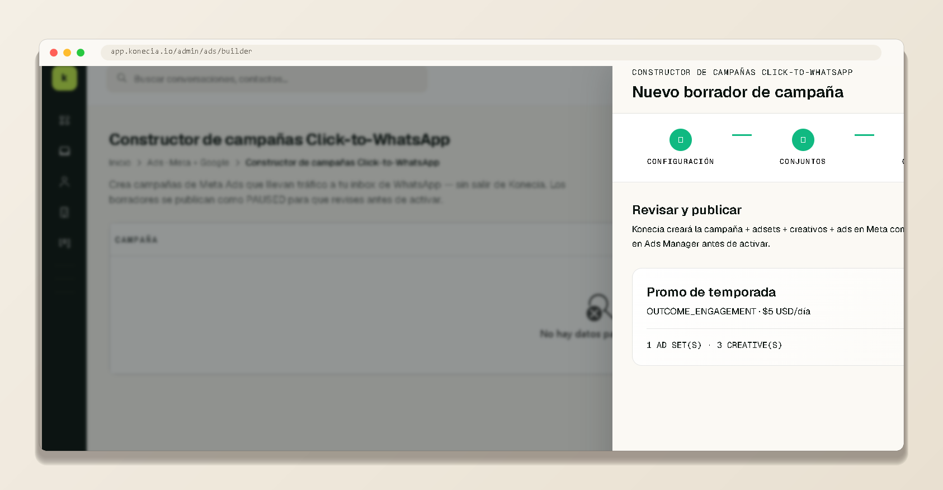
Task: Click the 'OUTCOME_ENGAGEMENT · $5 USD/día' line
Action: [x=728, y=312]
